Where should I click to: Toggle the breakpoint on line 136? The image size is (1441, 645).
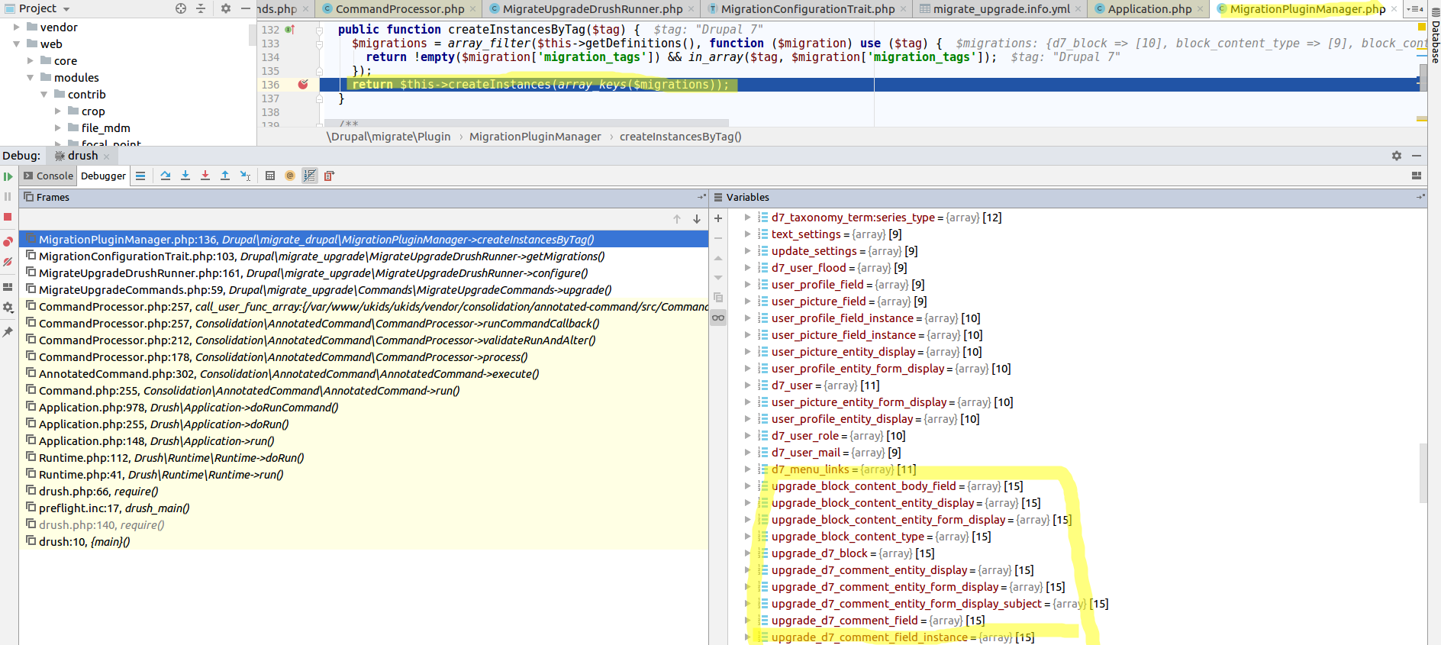303,85
